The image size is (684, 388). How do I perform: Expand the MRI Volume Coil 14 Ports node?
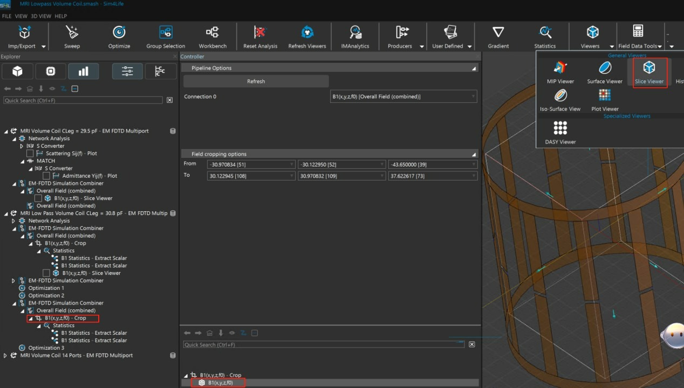pos(6,356)
